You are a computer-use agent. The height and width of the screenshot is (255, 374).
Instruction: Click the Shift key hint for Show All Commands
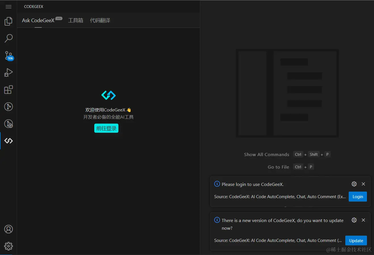tap(314, 154)
